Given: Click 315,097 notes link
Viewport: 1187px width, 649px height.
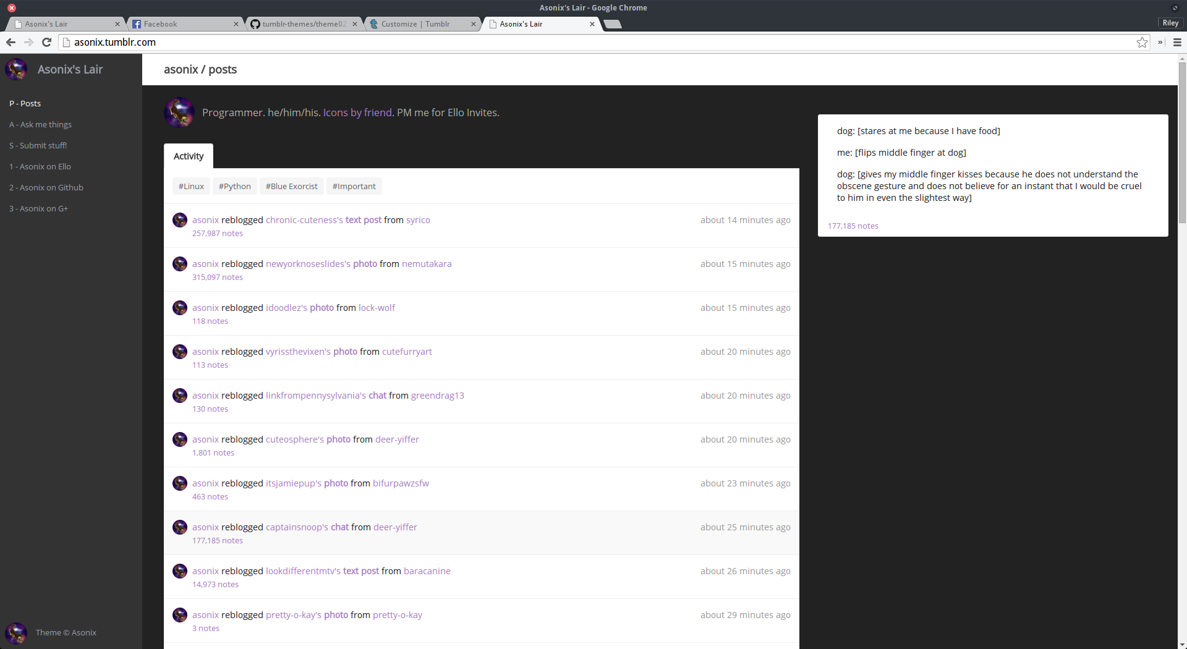Looking at the screenshot, I should (x=218, y=278).
